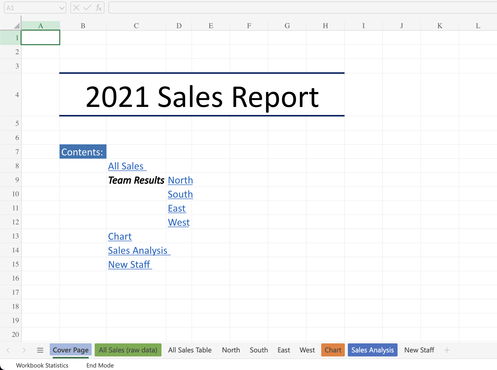Open the insert function fx icon
This screenshot has width=497, height=370.
(x=98, y=8)
